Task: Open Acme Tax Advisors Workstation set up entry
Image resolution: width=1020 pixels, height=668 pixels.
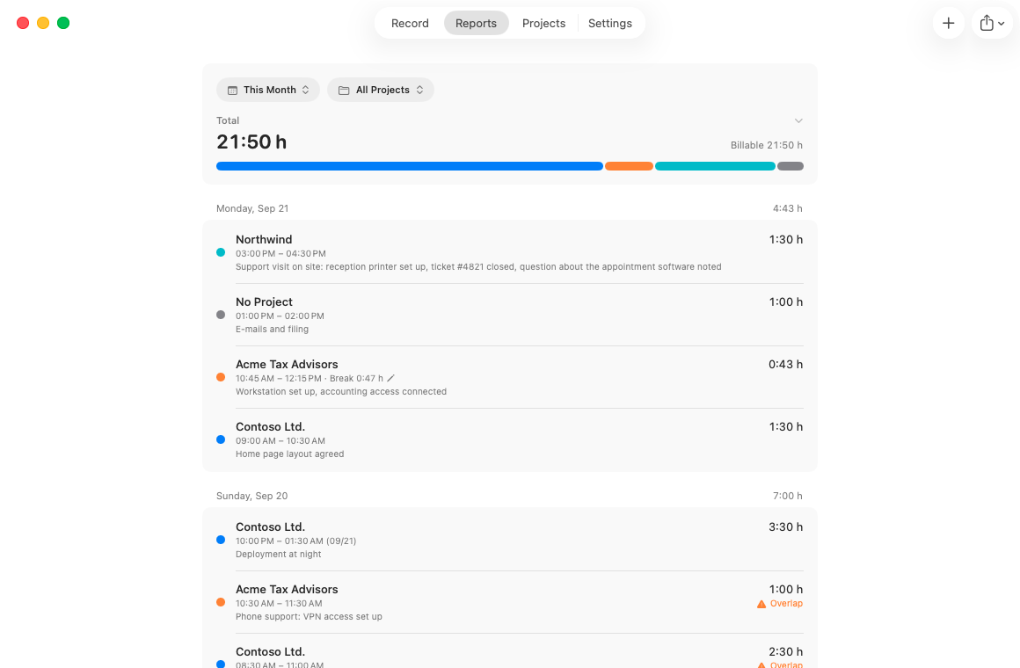Action: (x=510, y=377)
